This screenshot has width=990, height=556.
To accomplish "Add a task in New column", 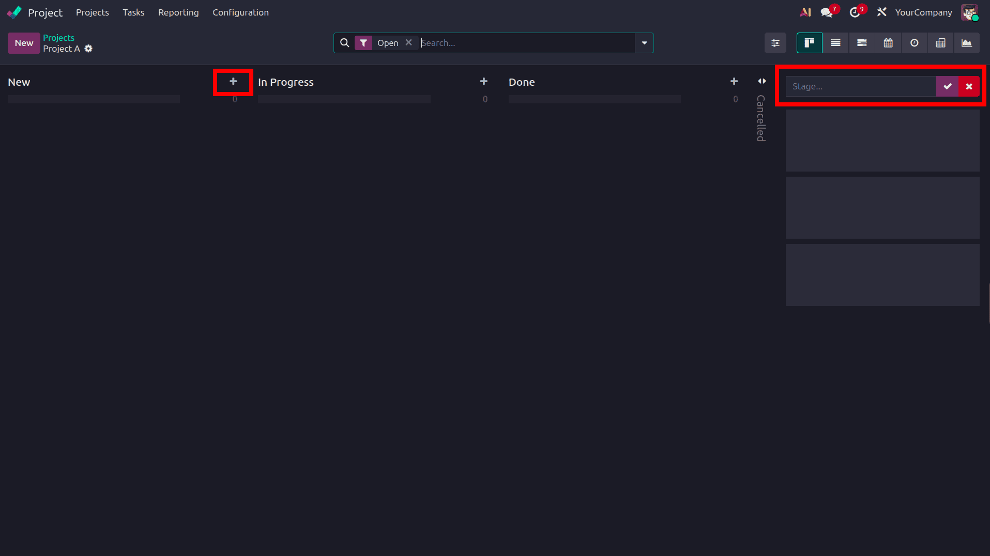I will (233, 82).
